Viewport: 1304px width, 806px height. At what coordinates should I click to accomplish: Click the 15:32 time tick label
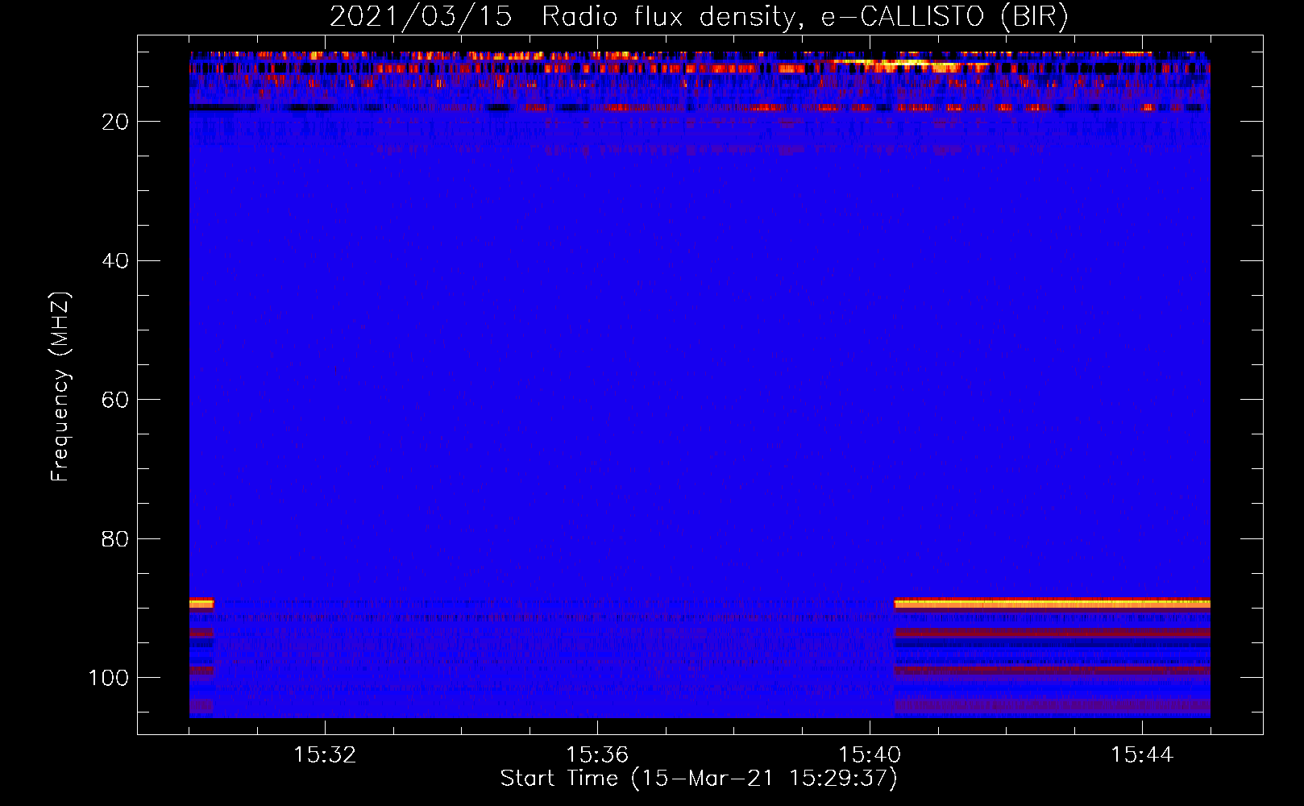pyautogui.click(x=325, y=755)
